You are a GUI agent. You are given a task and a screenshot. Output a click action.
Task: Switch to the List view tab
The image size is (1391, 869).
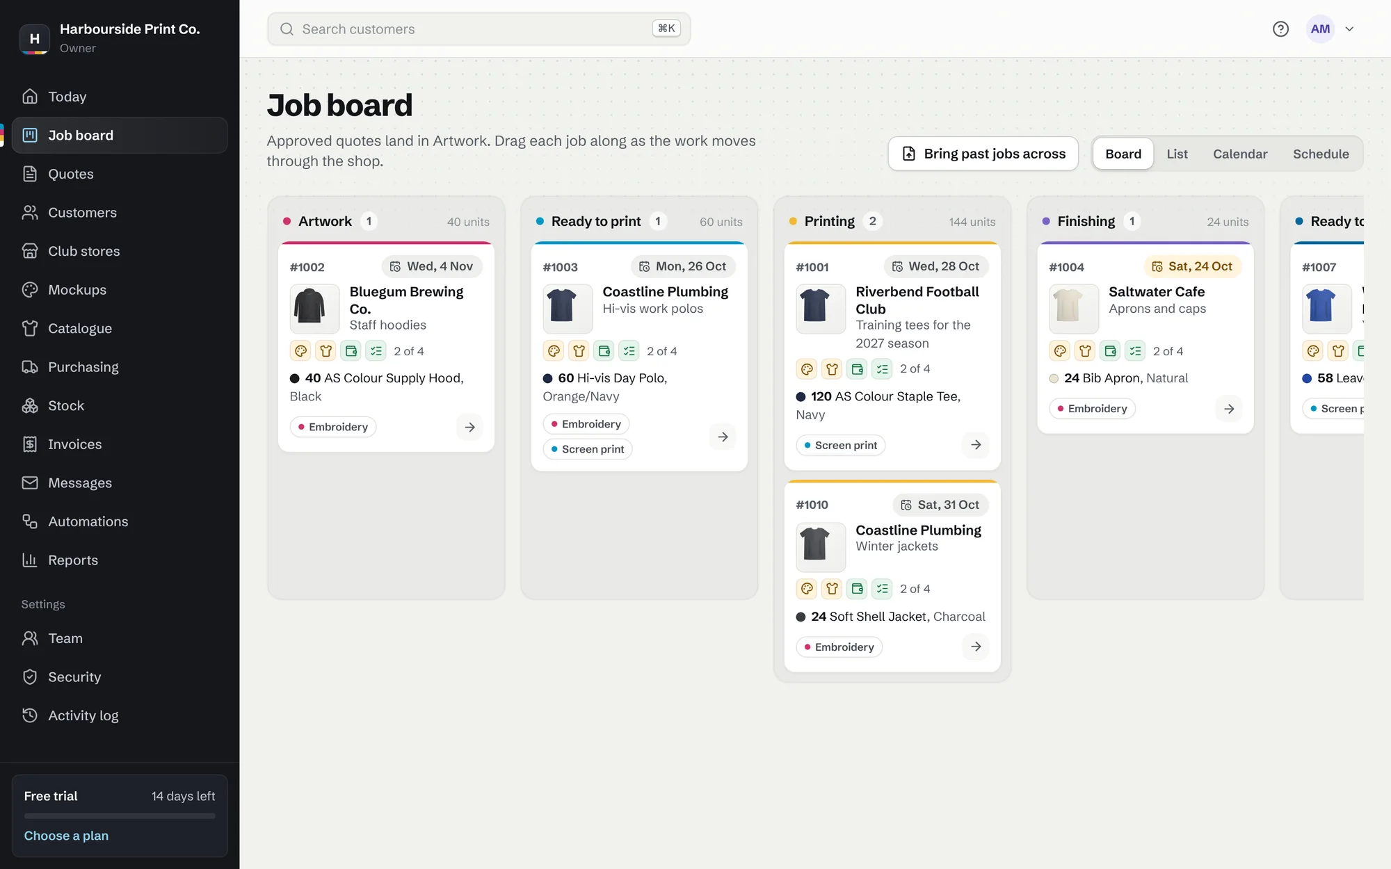[1177, 154]
